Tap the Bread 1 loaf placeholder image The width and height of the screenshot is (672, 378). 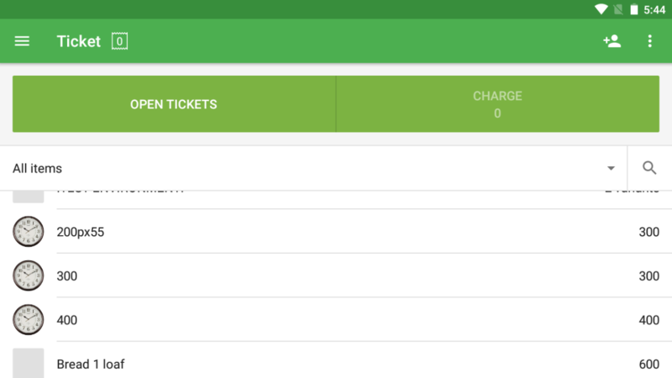(x=29, y=363)
